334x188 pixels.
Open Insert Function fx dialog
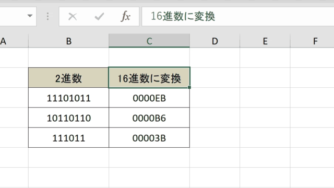point(125,16)
